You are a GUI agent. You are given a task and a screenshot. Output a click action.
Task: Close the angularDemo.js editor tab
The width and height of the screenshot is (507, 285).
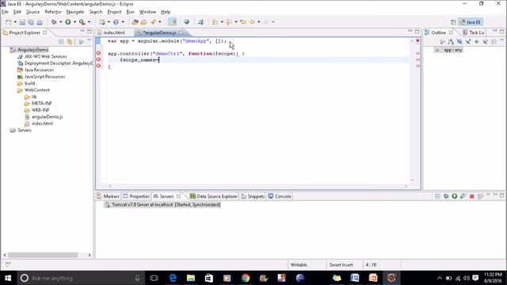(x=181, y=32)
